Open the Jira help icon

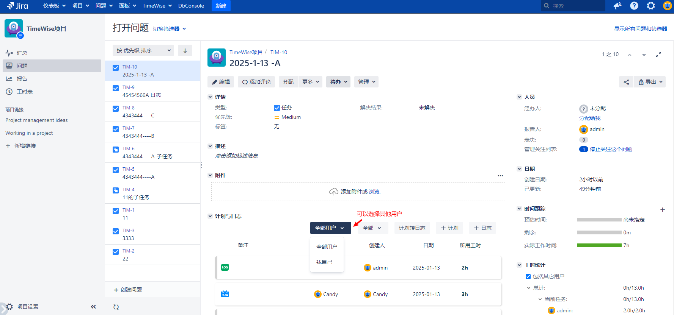634,6
